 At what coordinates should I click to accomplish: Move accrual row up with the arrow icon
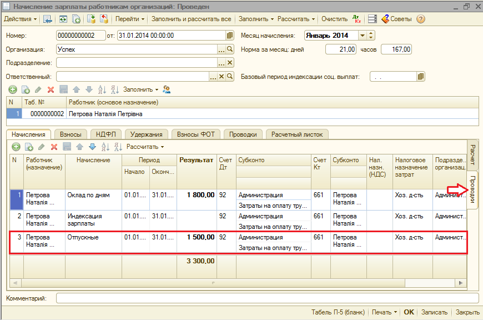(80, 147)
